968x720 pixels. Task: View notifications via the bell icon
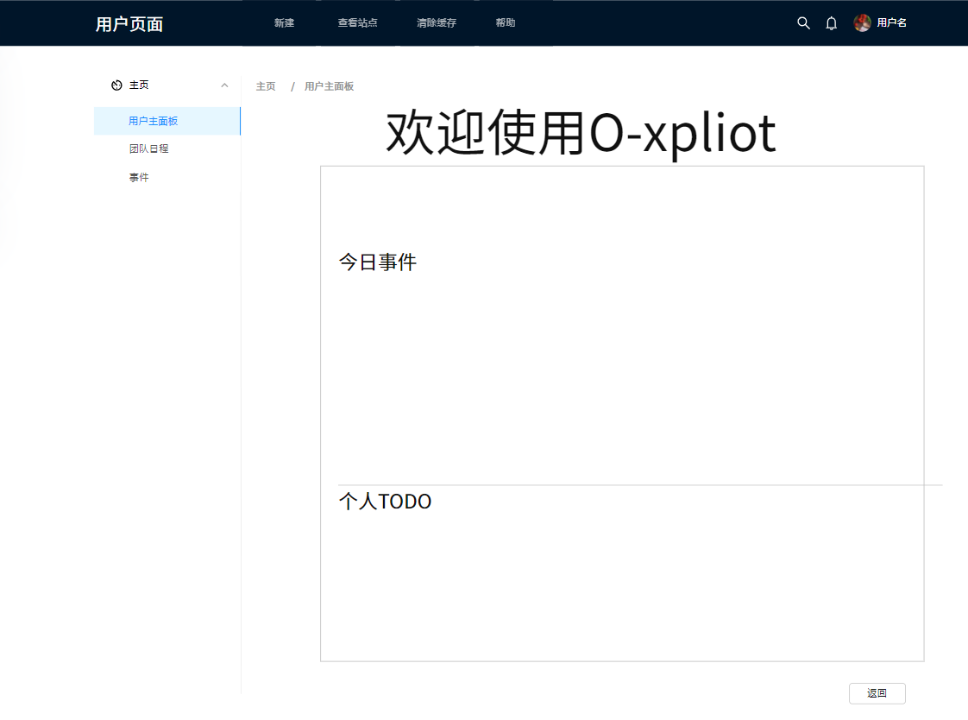click(831, 23)
